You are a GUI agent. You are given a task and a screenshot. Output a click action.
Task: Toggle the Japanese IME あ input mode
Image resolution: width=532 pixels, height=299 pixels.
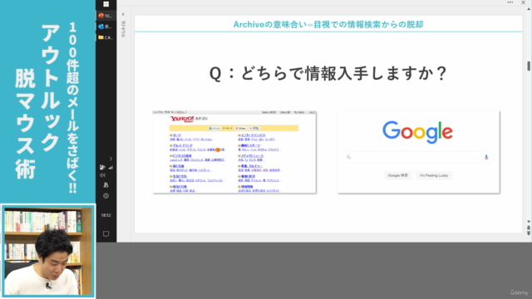pos(106,185)
